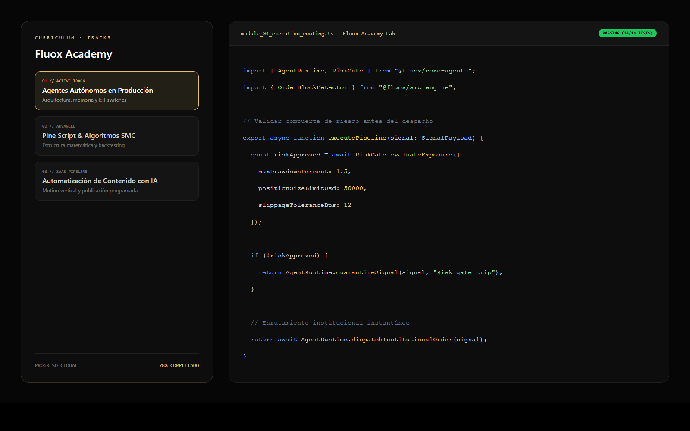Viewport: 690px width, 431px height.
Task: Click the "@fluox/core-agents" import string
Action: point(433,71)
